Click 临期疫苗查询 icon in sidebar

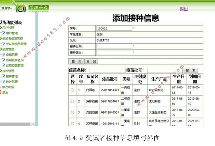tap(3, 60)
